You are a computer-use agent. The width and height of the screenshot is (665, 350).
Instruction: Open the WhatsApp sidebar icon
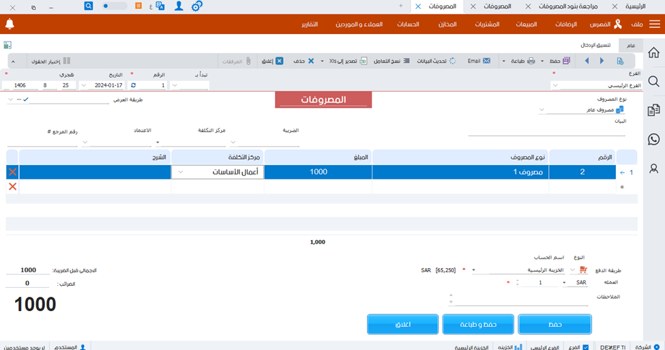653,139
